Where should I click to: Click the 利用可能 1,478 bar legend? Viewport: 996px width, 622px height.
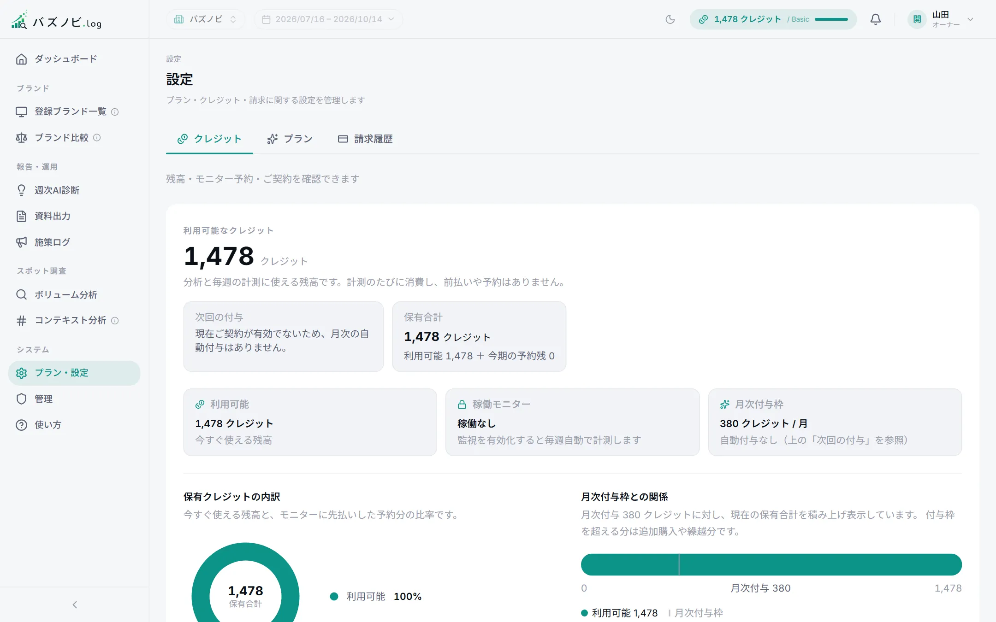tap(619, 613)
